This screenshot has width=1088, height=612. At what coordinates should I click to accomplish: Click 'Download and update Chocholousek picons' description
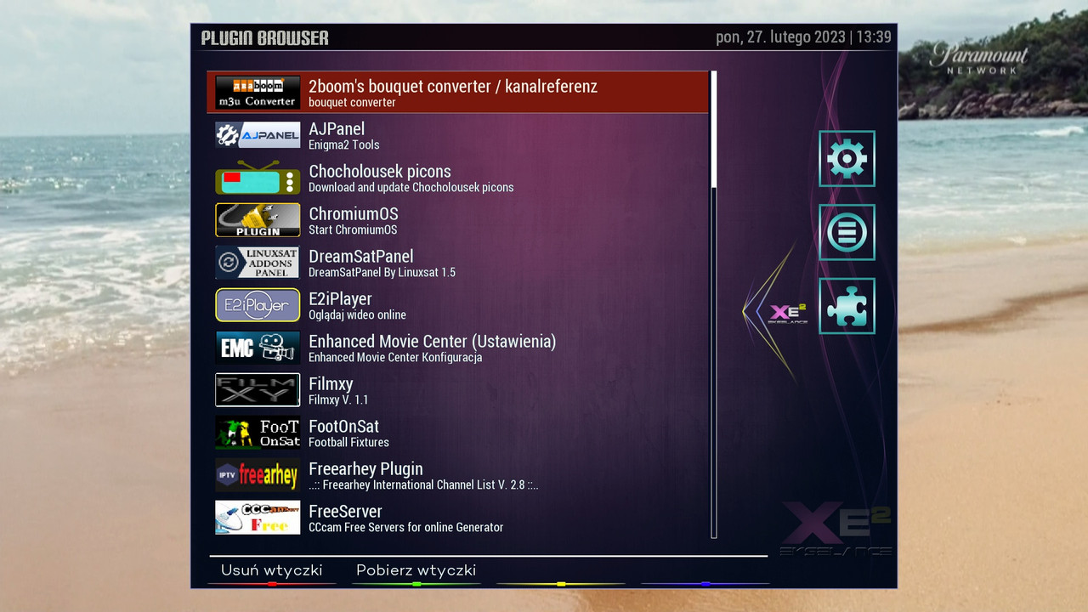[x=411, y=188]
